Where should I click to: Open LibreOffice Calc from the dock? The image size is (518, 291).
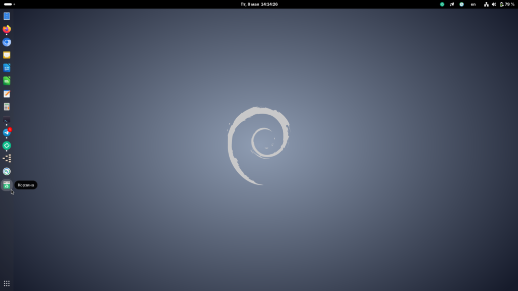(7, 81)
